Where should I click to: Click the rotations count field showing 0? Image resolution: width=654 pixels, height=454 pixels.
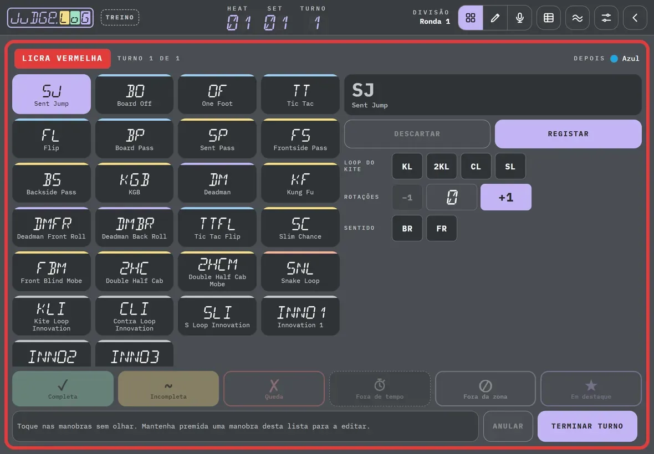point(452,197)
